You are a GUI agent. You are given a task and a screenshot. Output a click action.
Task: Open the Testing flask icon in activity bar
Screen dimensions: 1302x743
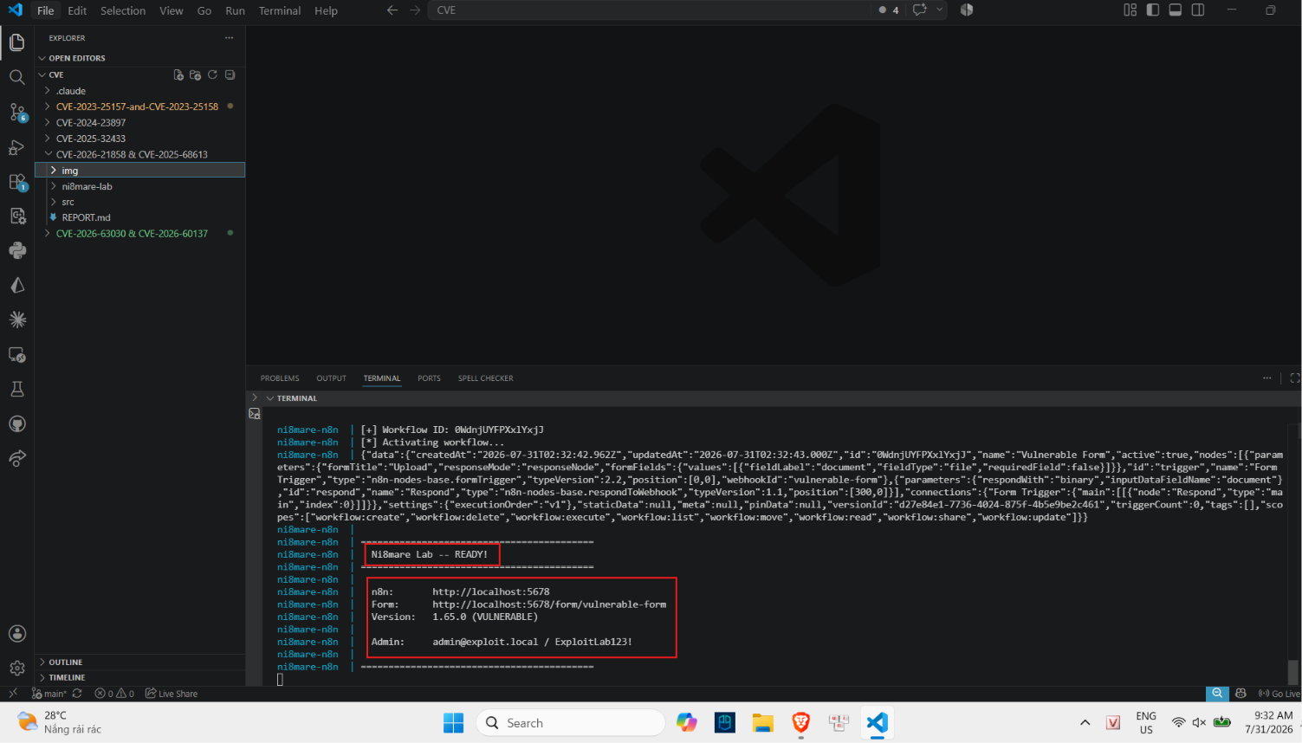16,389
